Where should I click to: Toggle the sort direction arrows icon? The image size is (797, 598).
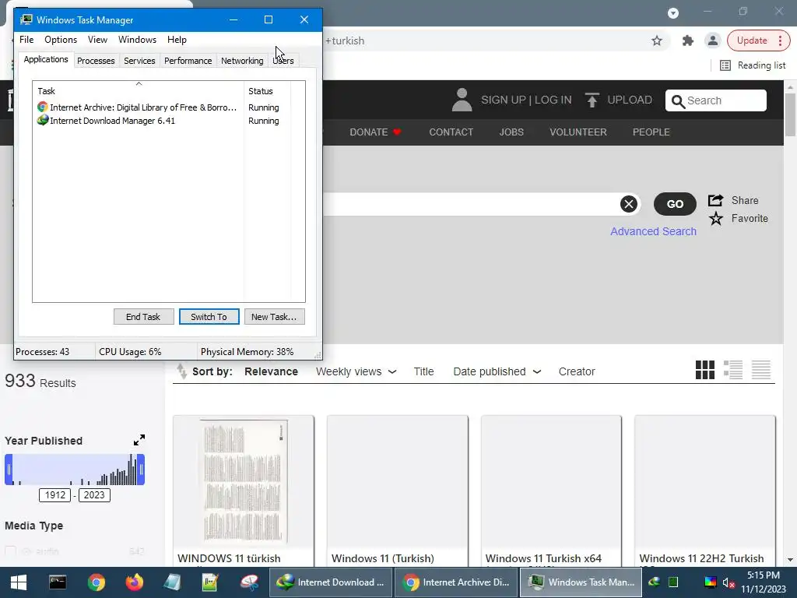click(181, 371)
